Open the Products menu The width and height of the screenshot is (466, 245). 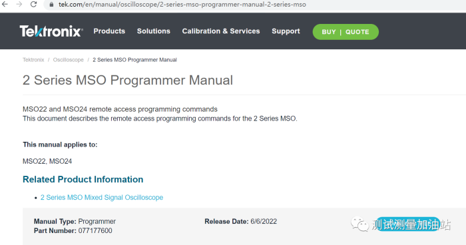pyautogui.click(x=109, y=31)
